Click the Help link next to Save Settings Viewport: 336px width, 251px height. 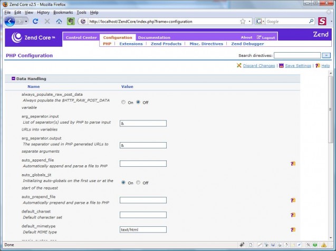point(325,66)
